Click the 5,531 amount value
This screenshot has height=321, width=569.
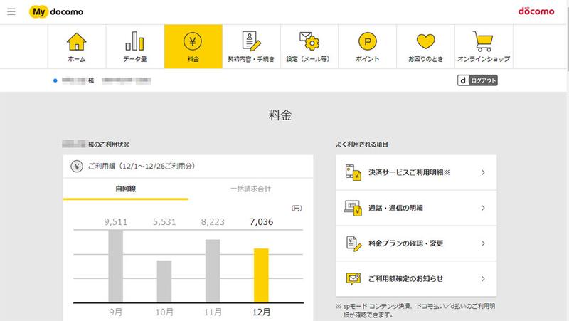coord(164,221)
